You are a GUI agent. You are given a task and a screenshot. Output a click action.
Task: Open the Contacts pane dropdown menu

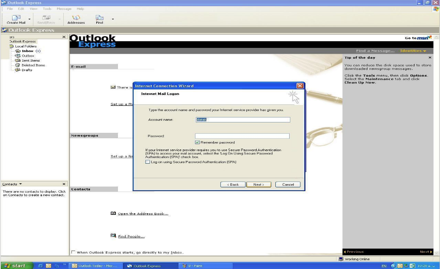[x=20, y=184]
